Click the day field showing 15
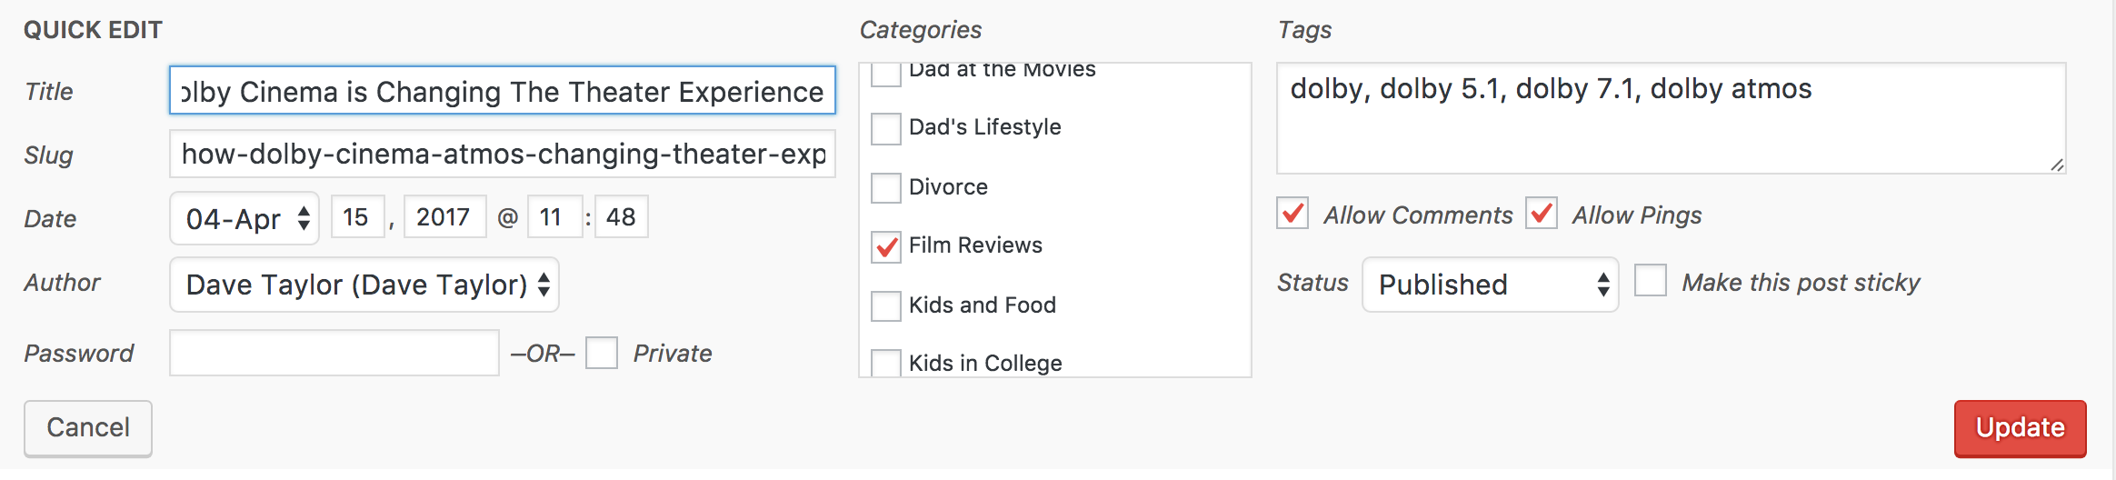The image size is (2116, 480). click(x=358, y=216)
